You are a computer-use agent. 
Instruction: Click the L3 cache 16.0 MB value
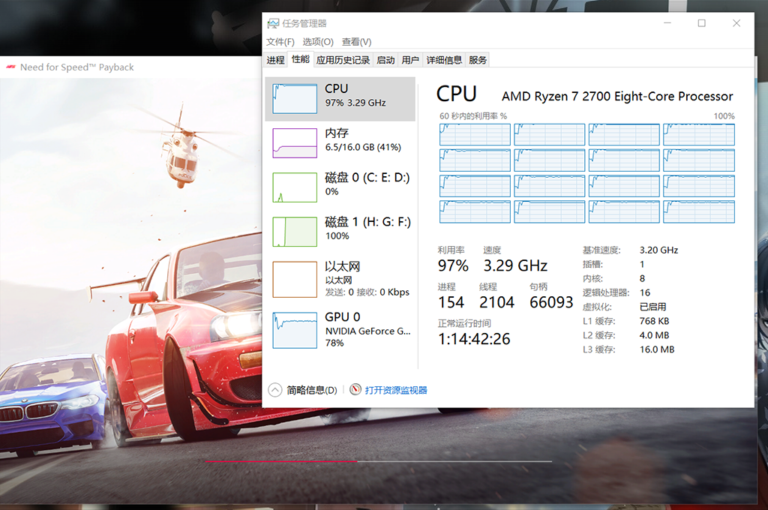pyautogui.click(x=657, y=349)
